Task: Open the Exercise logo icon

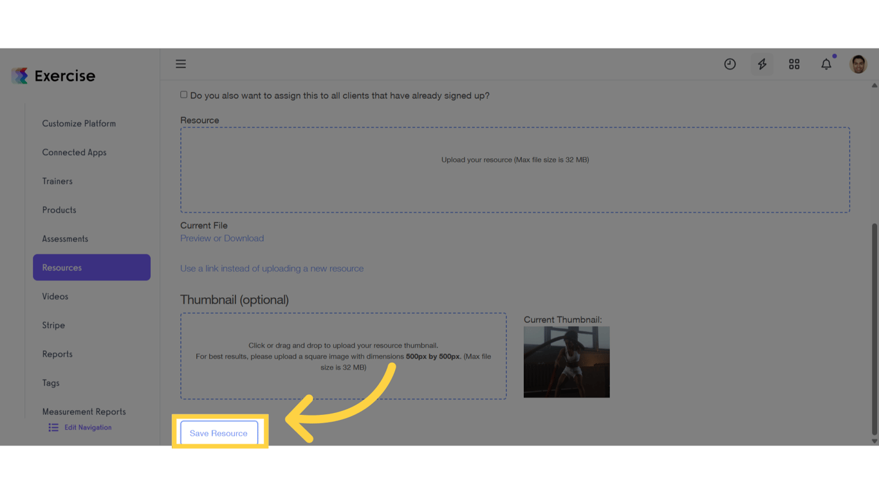Action: [x=19, y=75]
